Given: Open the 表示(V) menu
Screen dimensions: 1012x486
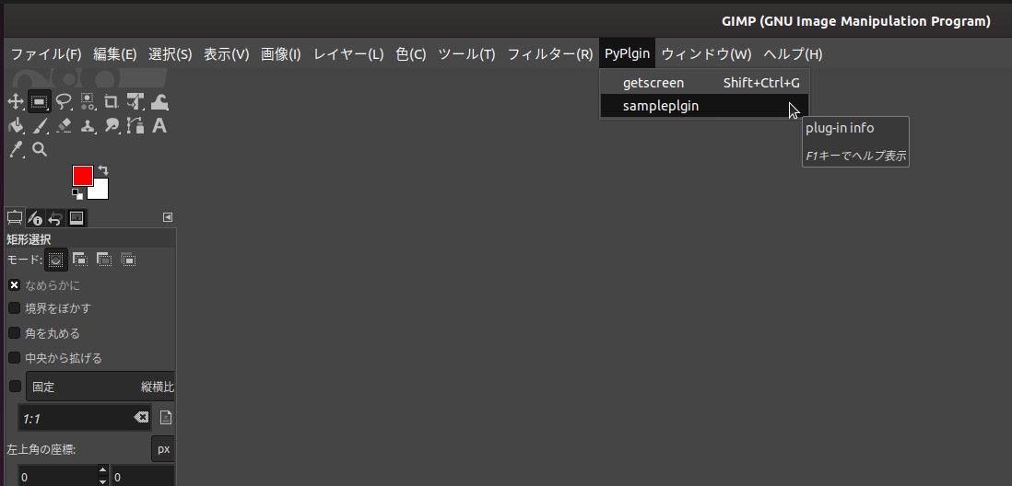Looking at the screenshot, I should 227,54.
